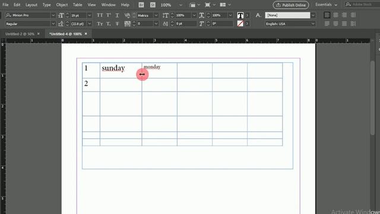Expand the English: USA language dropdown

313,24
